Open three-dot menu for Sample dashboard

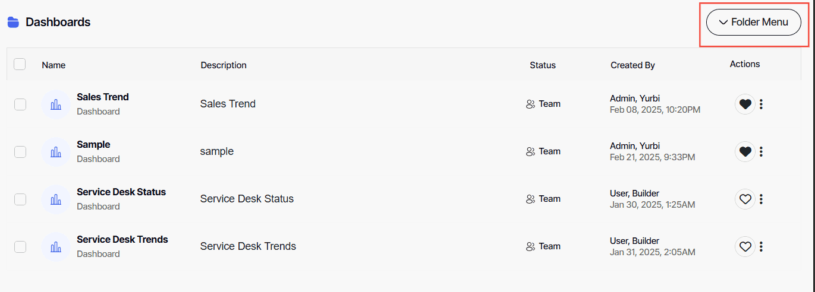coord(761,151)
